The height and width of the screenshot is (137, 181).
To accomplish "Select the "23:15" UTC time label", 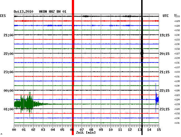I will pos(165,109).
